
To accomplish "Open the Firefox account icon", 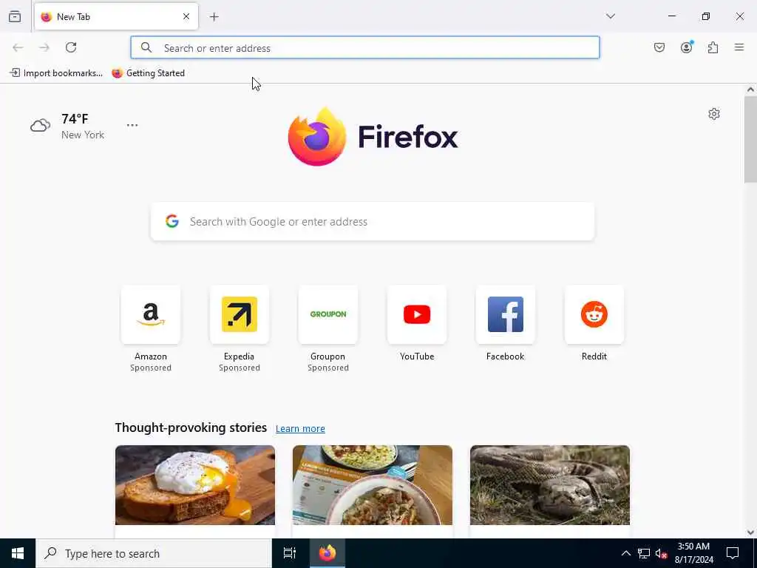I will (686, 47).
